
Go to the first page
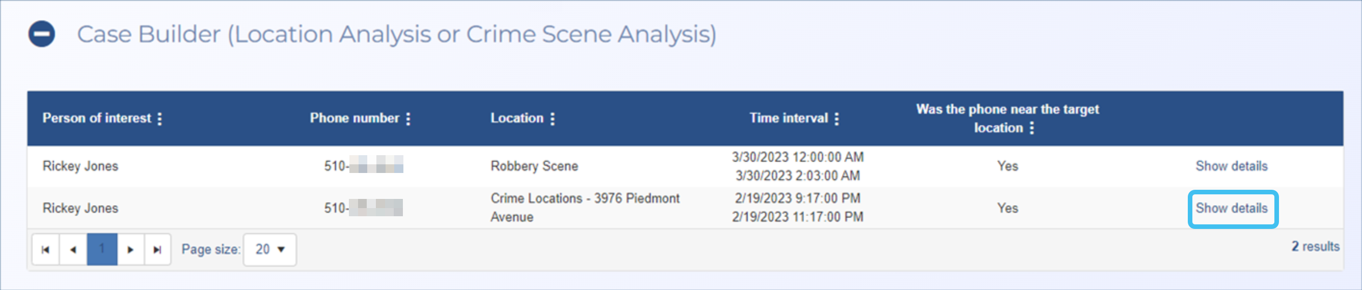(x=46, y=249)
